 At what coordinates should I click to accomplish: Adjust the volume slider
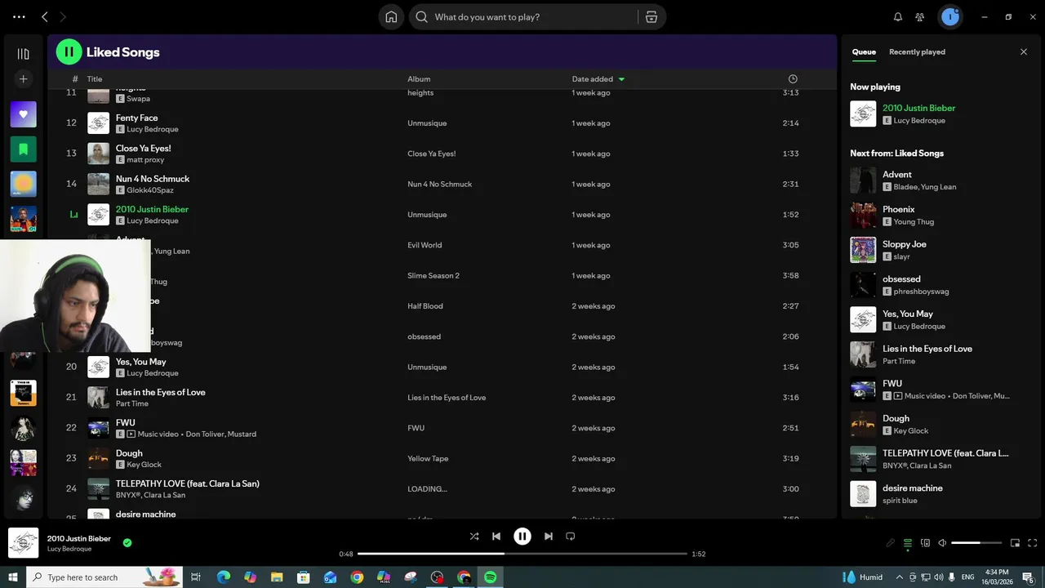click(976, 543)
